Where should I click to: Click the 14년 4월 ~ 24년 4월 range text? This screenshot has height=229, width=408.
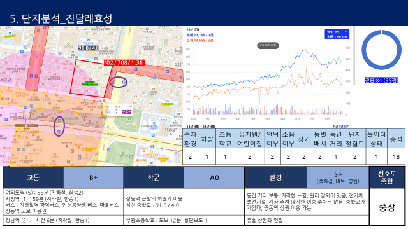pyautogui.click(x=201, y=127)
